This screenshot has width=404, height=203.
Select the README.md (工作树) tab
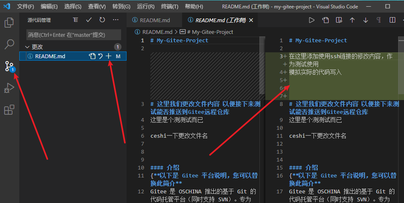pos(220,20)
